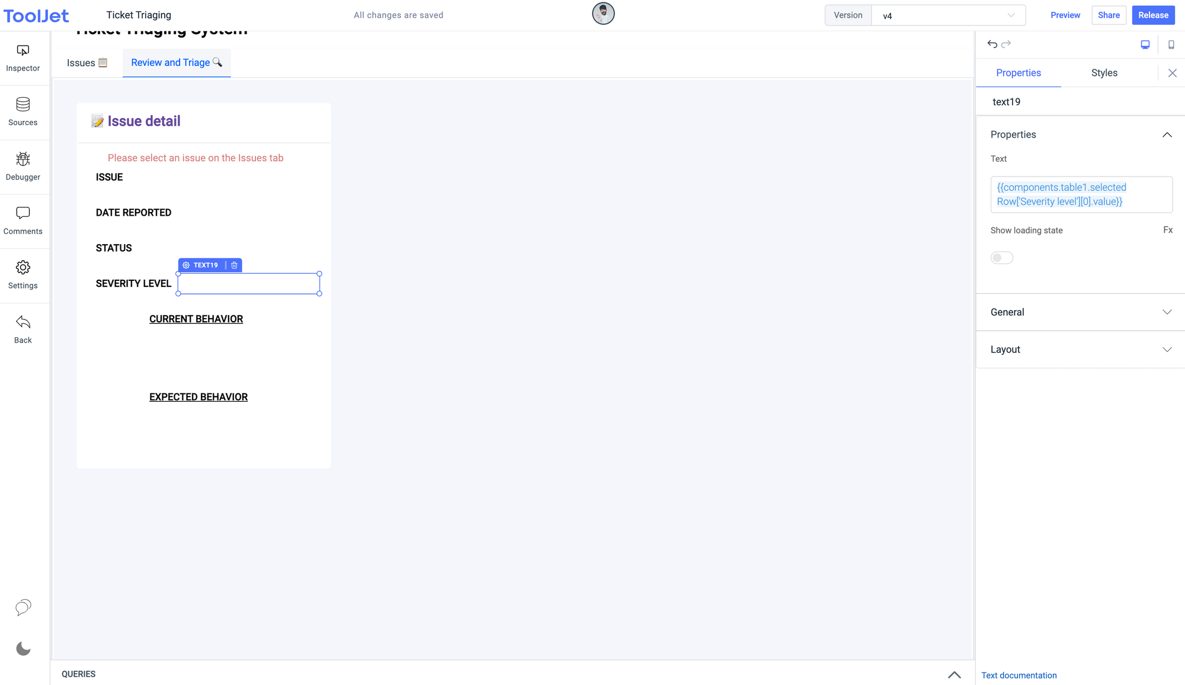Open the Version v4 dropdown

pos(948,15)
